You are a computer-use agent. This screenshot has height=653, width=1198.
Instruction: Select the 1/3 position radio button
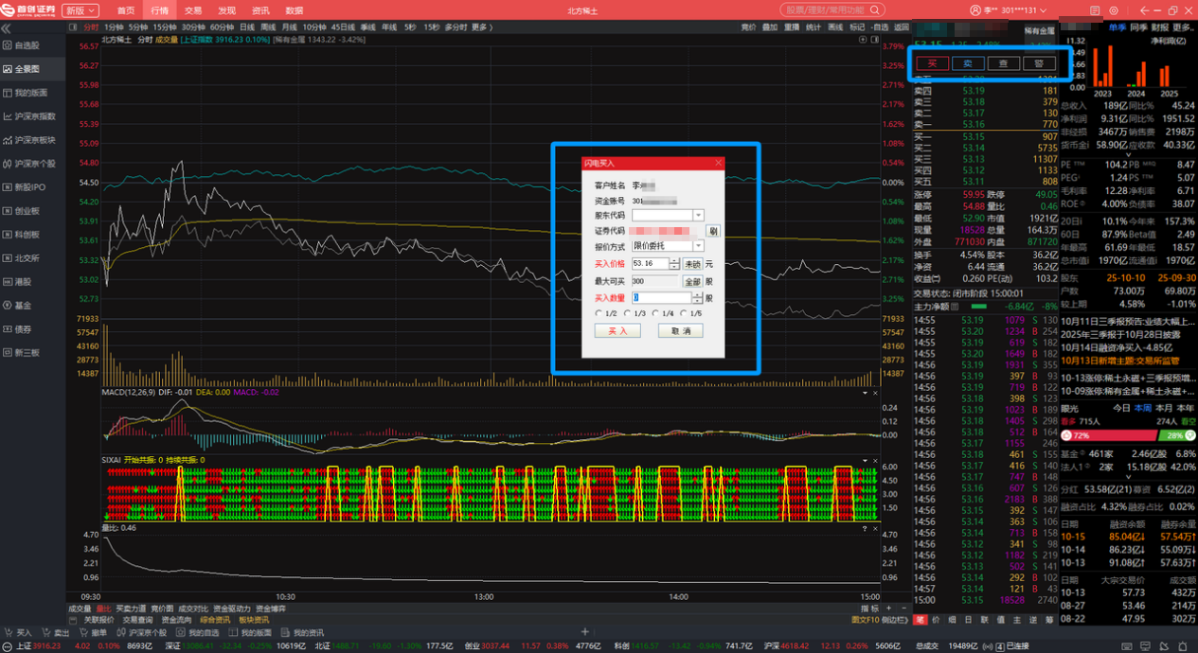[627, 313]
